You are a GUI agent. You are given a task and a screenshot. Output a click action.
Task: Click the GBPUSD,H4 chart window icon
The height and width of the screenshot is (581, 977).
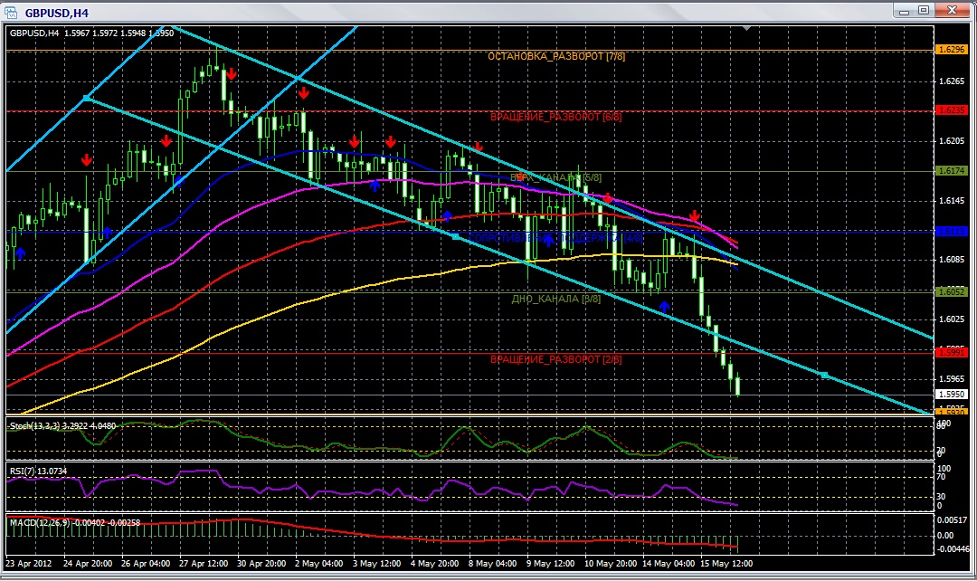[12, 11]
